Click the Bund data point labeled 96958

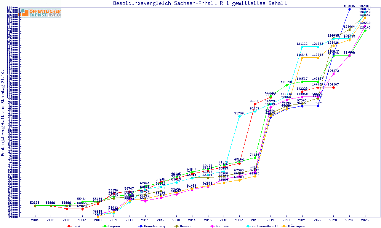pyautogui.click(x=255, y=104)
